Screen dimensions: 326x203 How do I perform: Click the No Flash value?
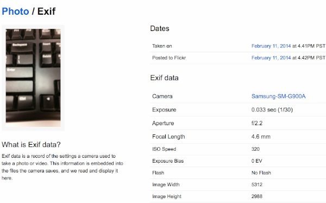(261, 173)
